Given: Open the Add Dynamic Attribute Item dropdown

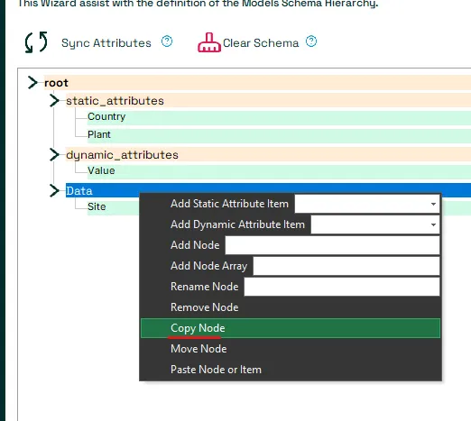Looking at the screenshot, I should [x=375, y=224].
